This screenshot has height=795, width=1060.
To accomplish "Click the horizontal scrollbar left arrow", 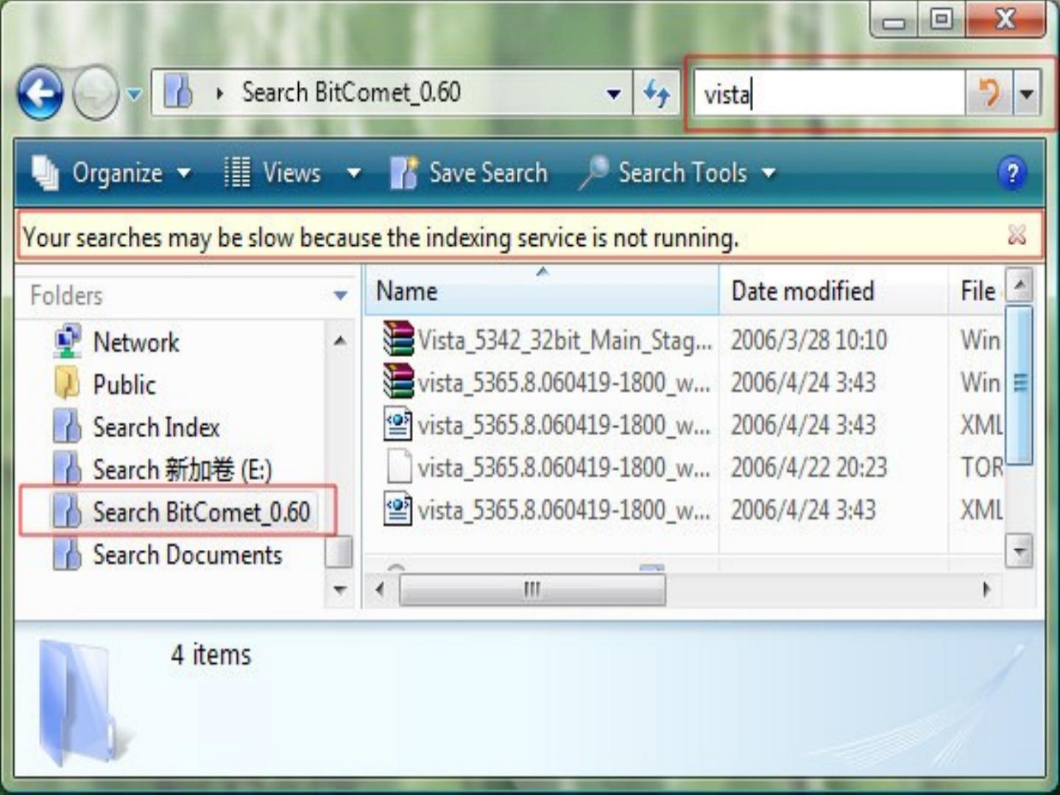I will (380, 590).
